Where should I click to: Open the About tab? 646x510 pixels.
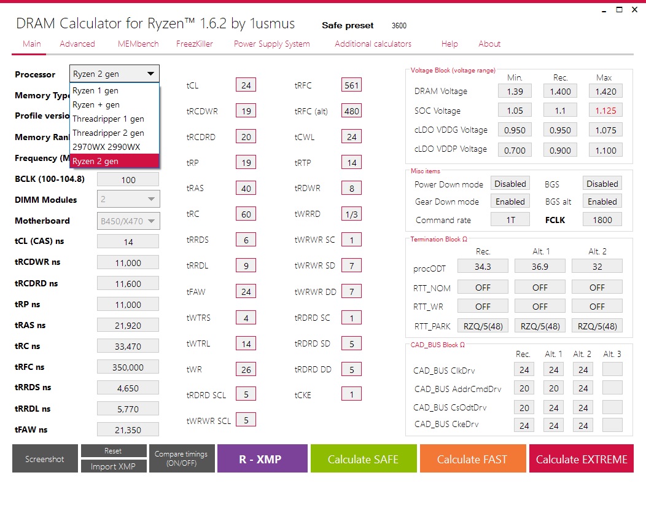coord(489,44)
